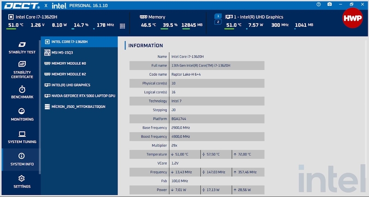Click Stepping value J0
The width and height of the screenshot is (369, 197).
click(173, 110)
